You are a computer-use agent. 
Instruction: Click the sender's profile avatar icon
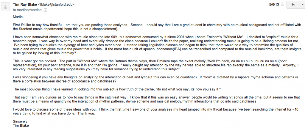(5, 7)
